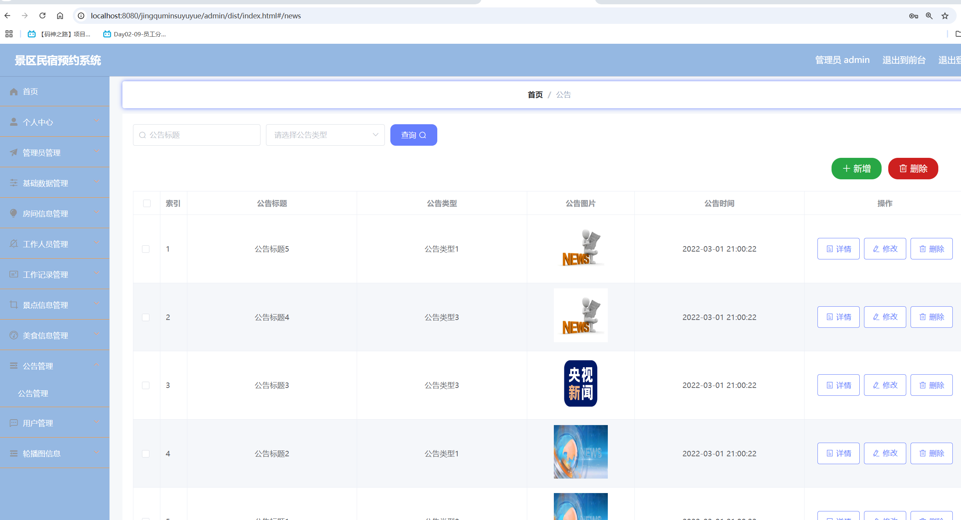Click the browser address bar URL
The height and width of the screenshot is (520, 961).
(196, 16)
